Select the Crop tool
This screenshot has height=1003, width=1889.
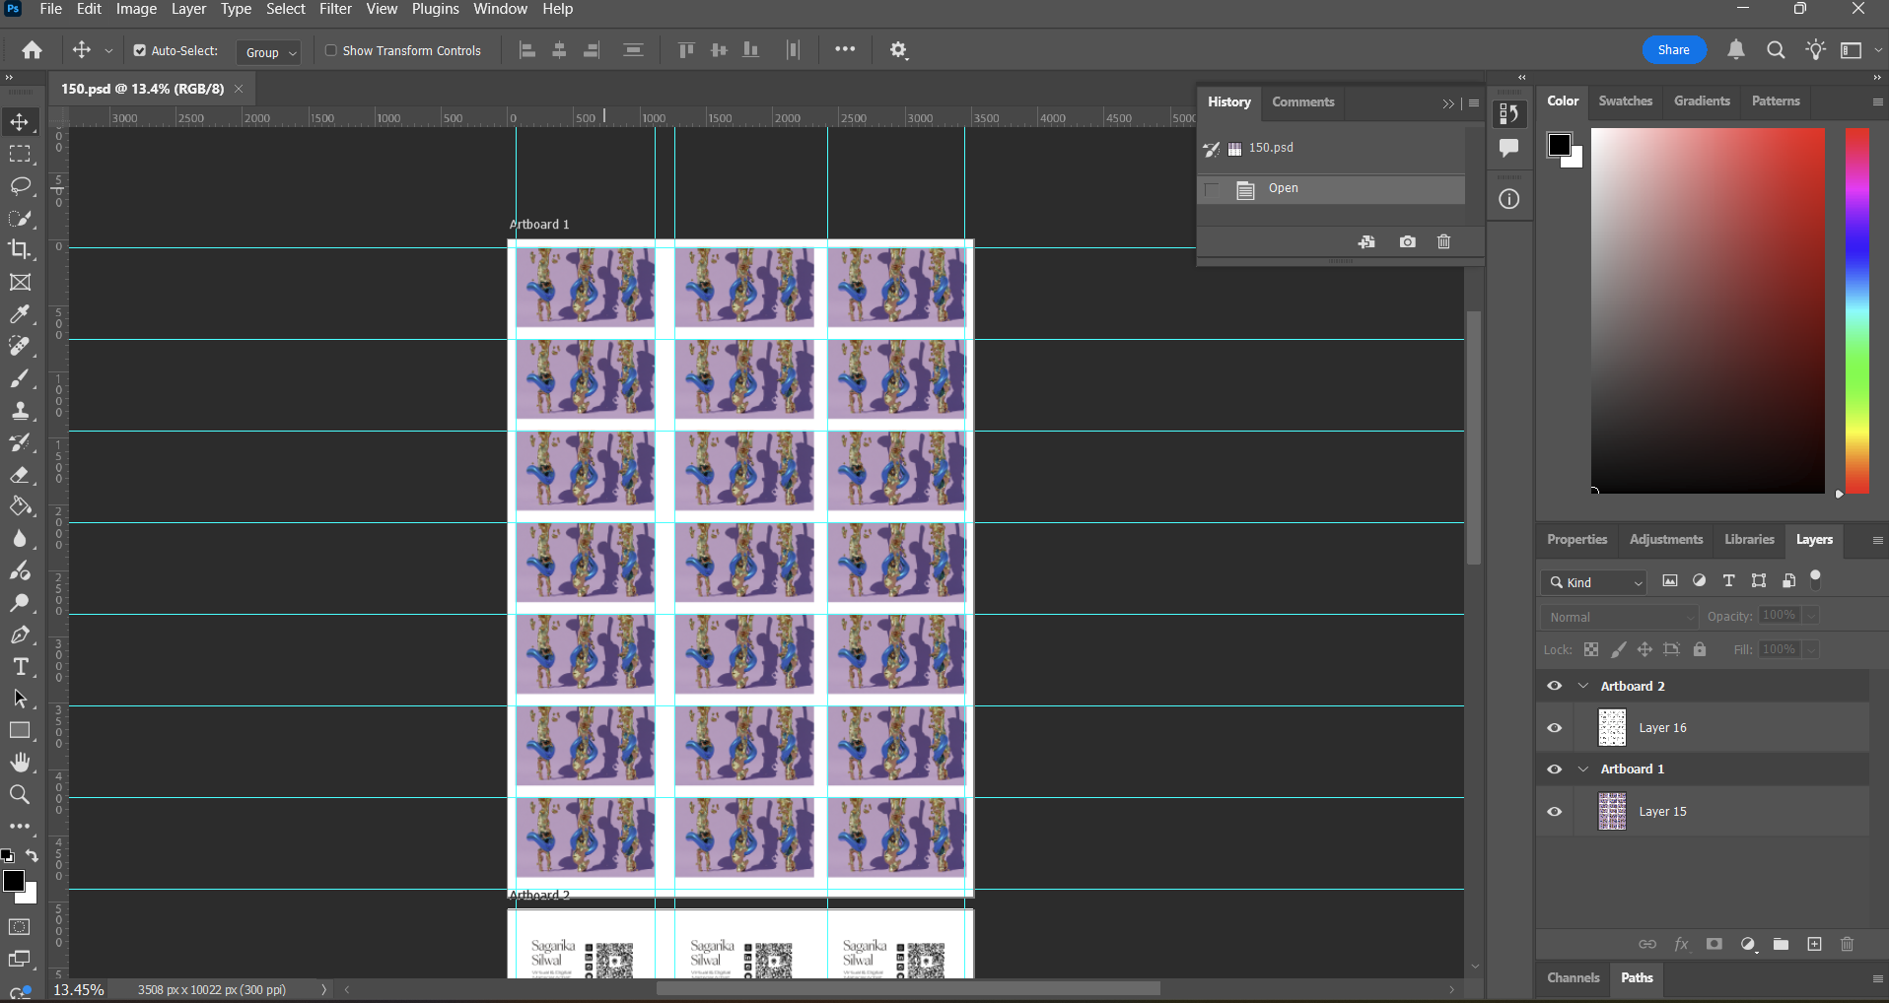[x=20, y=249]
